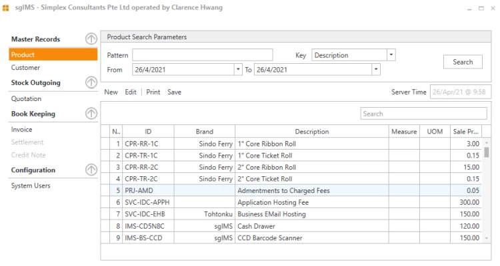The height and width of the screenshot is (266, 500).
Task: Click the Search button
Action: click(x=463, y=62)
